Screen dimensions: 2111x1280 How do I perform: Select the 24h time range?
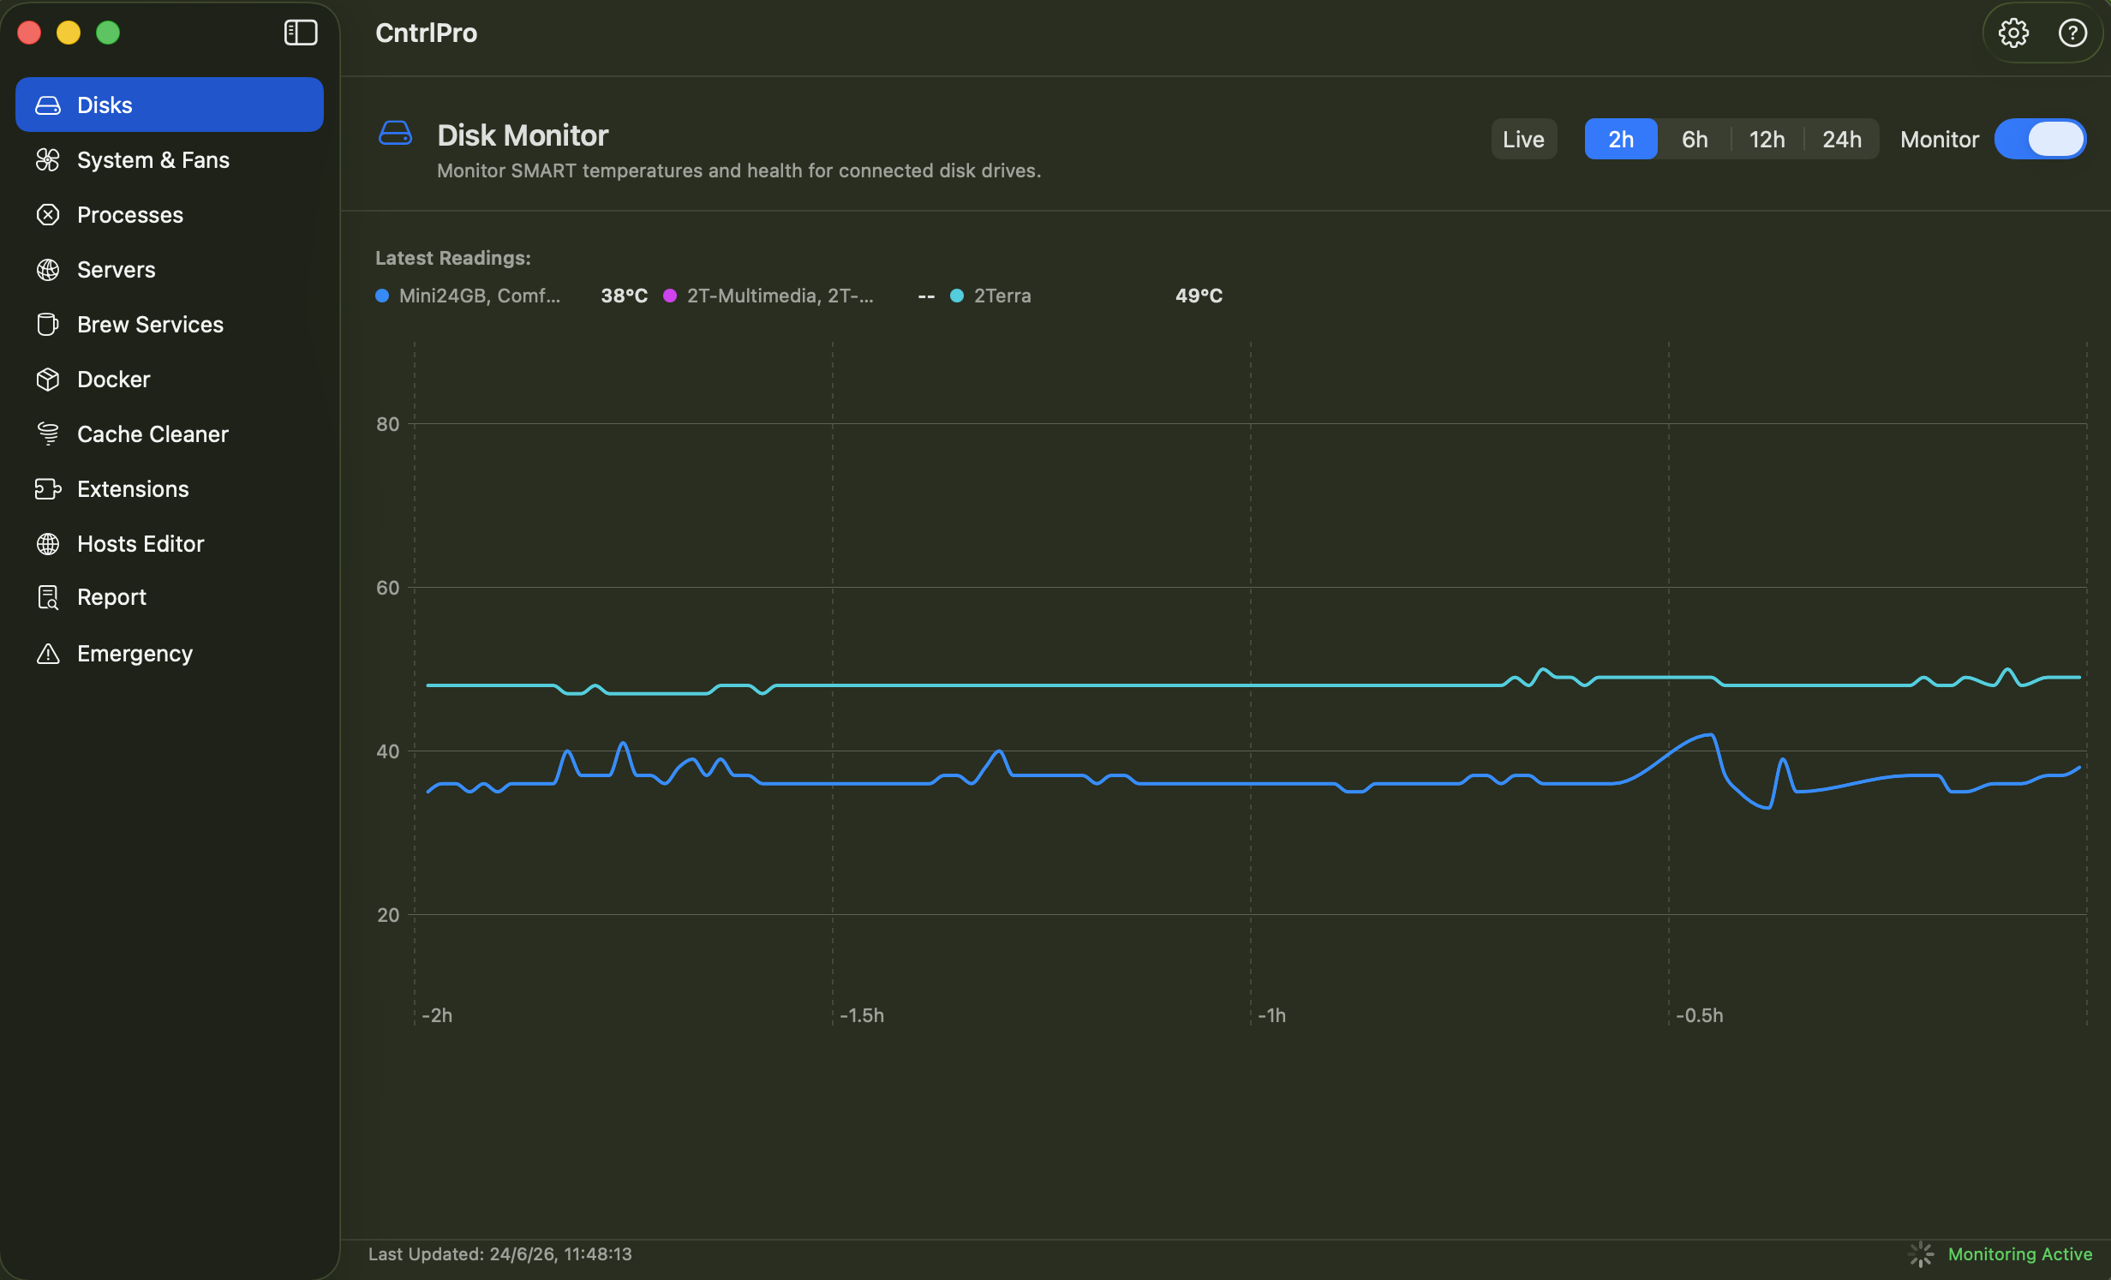point(1841,139)
